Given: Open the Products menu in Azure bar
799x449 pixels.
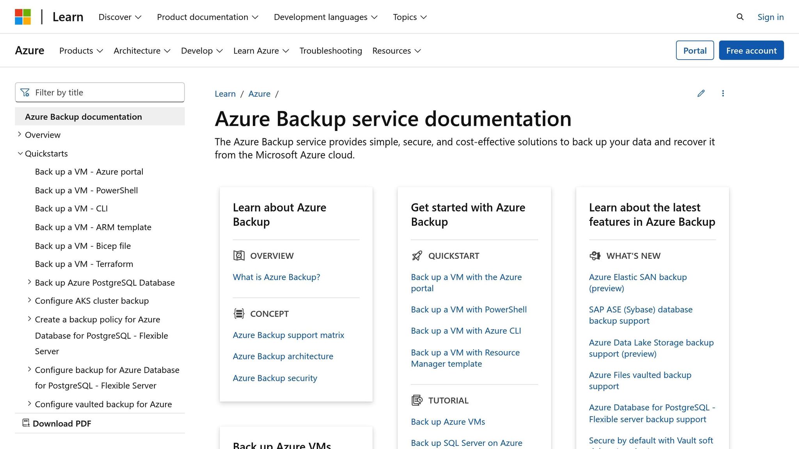Looking at the screenshot, I should [x=81, y=51].
